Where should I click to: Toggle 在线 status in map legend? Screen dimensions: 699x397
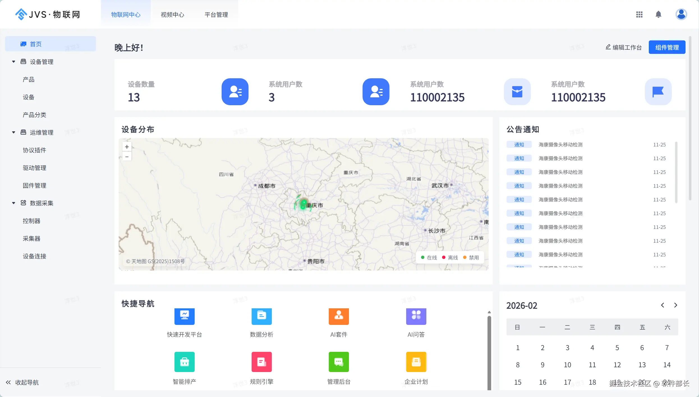[429, 258]
